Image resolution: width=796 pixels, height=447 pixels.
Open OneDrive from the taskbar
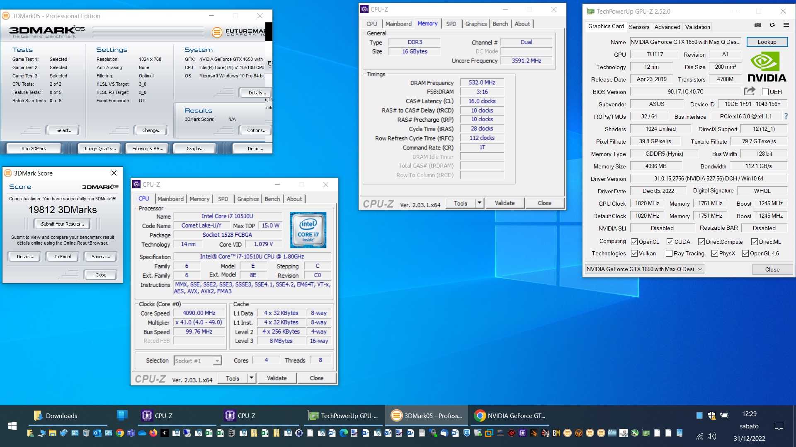pos(142,433)
